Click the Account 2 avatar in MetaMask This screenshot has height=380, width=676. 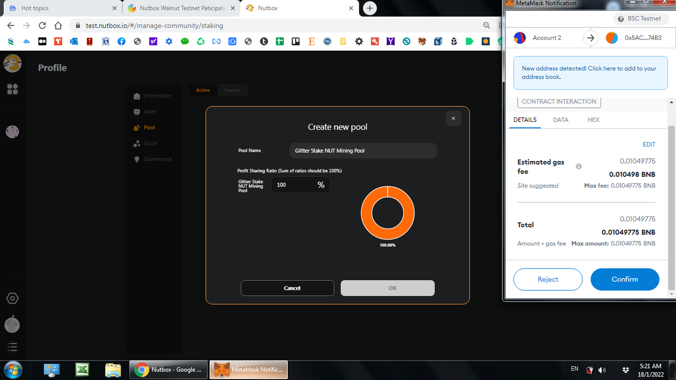click(520, 38)
